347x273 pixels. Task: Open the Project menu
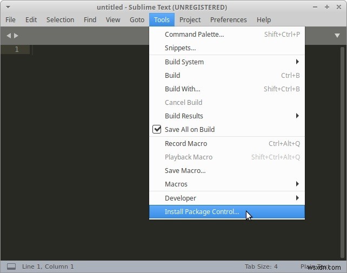[190, 19]
